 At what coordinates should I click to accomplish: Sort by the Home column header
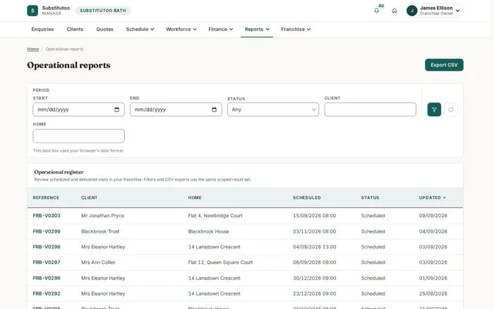(x=195, y=198)
